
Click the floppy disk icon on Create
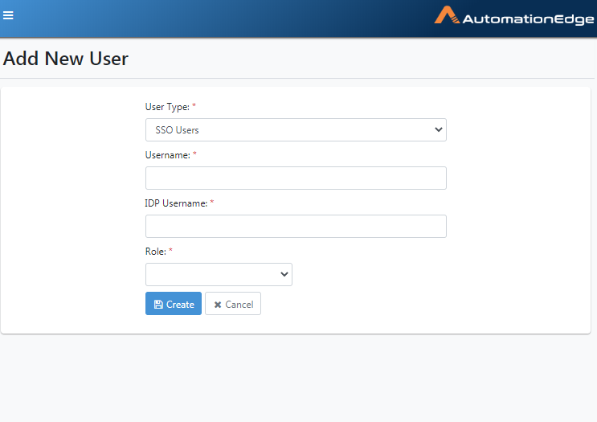coord(158,305)
